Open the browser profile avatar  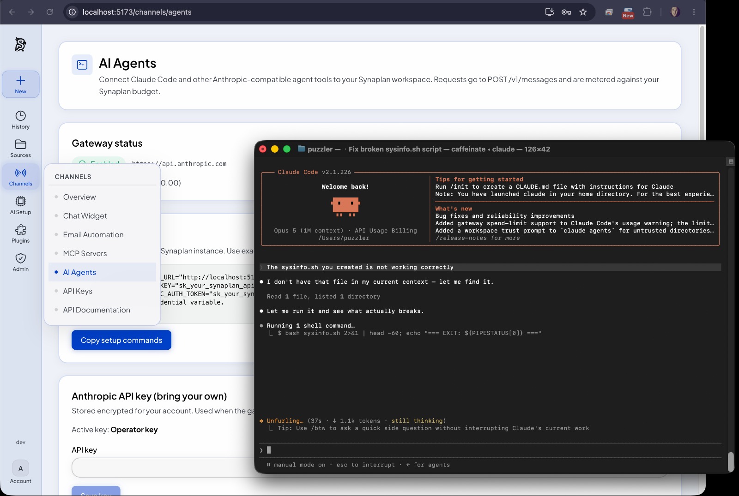(675, 12)
